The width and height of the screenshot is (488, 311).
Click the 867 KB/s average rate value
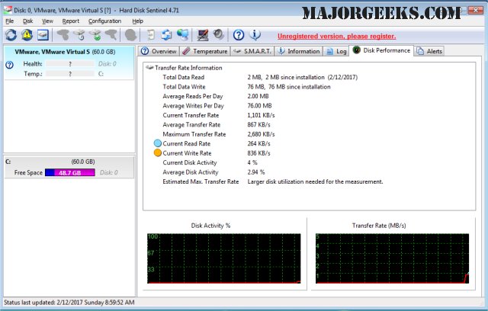259,125
